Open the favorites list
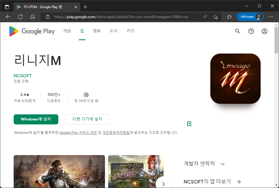Viewport: 279px width, 188px height. point(229,17)
